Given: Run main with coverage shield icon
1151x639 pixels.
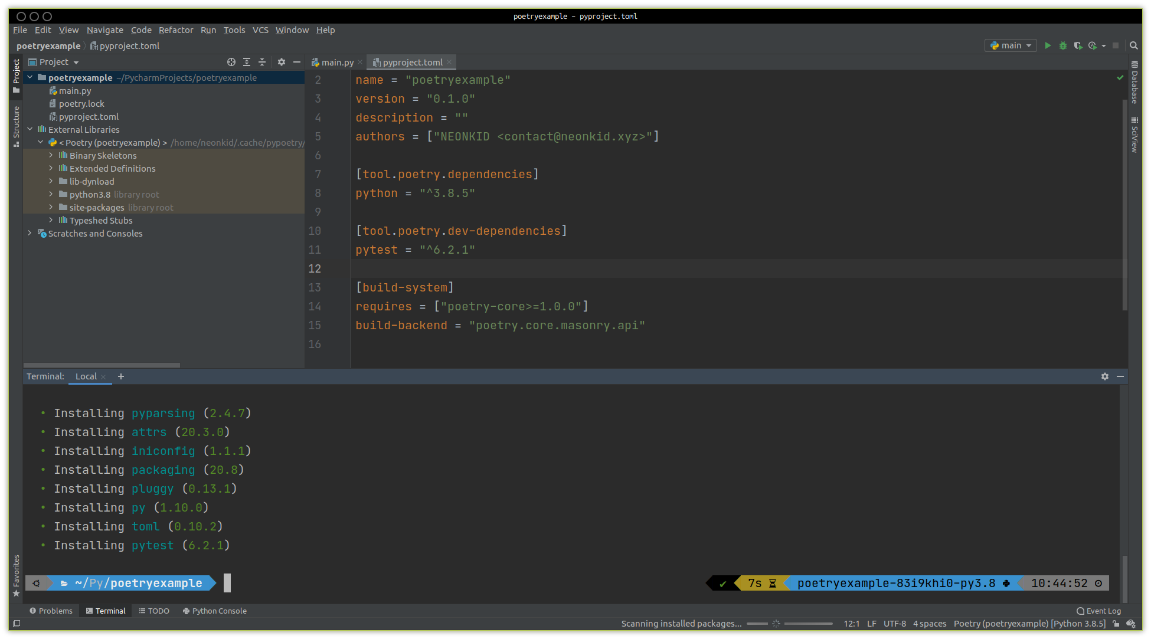Looking at the screenshot, I should click(x=1078, y=45).
